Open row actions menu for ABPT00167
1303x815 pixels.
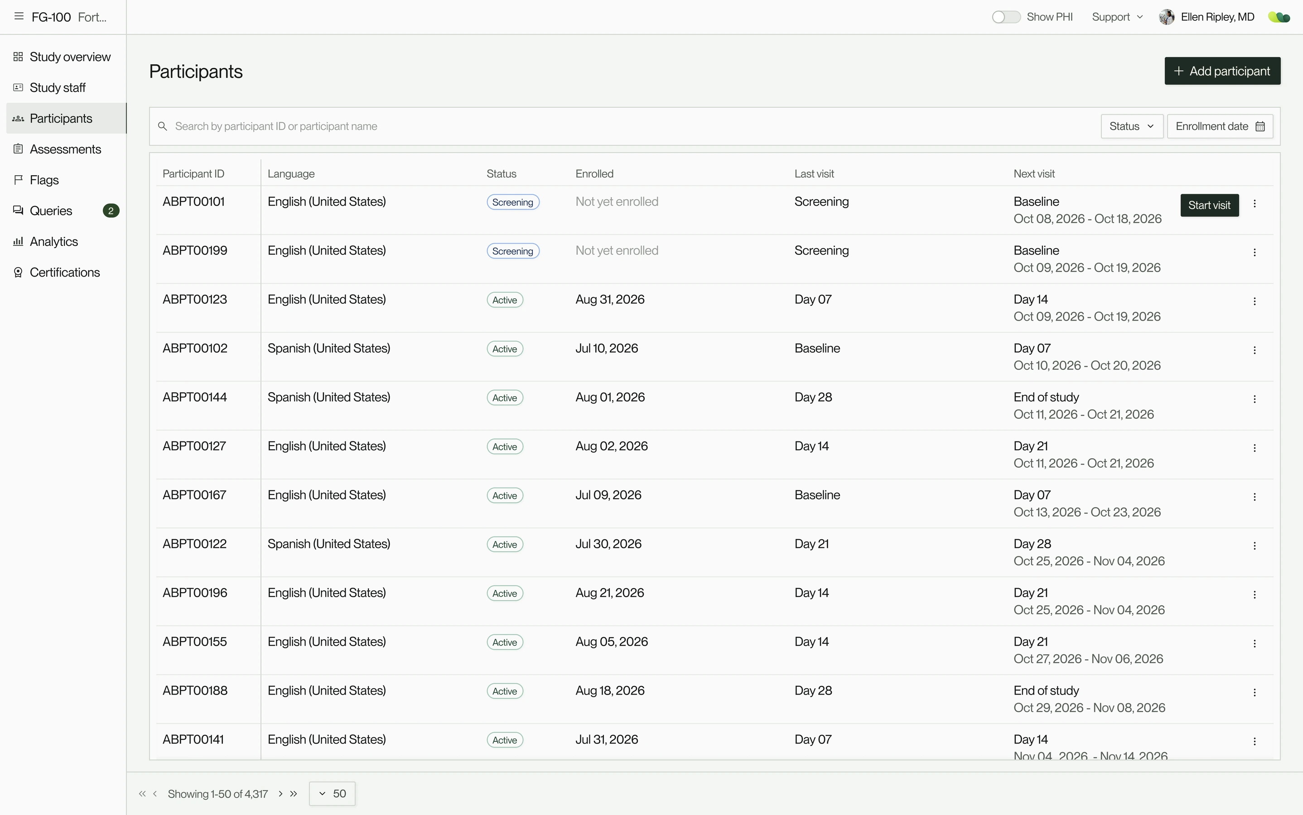[1255, 497]
